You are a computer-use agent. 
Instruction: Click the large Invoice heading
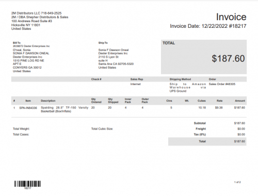(x=231, y=17)
